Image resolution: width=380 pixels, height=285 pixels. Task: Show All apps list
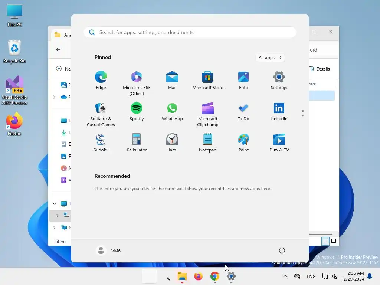click(x=270, y=58)
